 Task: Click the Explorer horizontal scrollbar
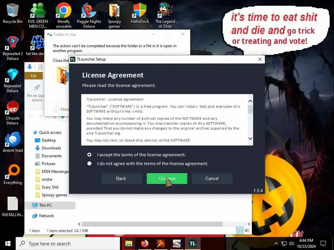point(152,224)
